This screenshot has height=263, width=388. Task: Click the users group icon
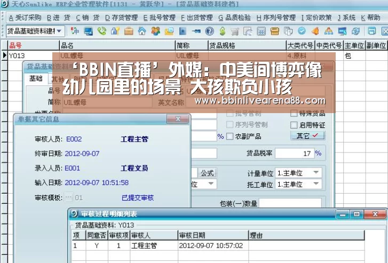tap(156, 31)
